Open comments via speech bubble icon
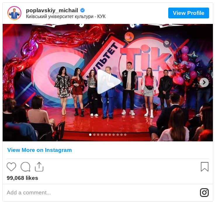217x202 pixels. click(25, 167)
